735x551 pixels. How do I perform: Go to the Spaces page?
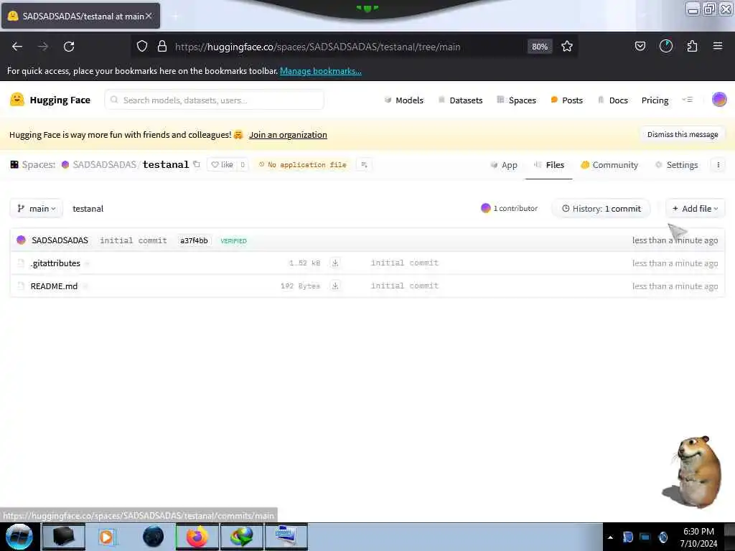[517, 100]
